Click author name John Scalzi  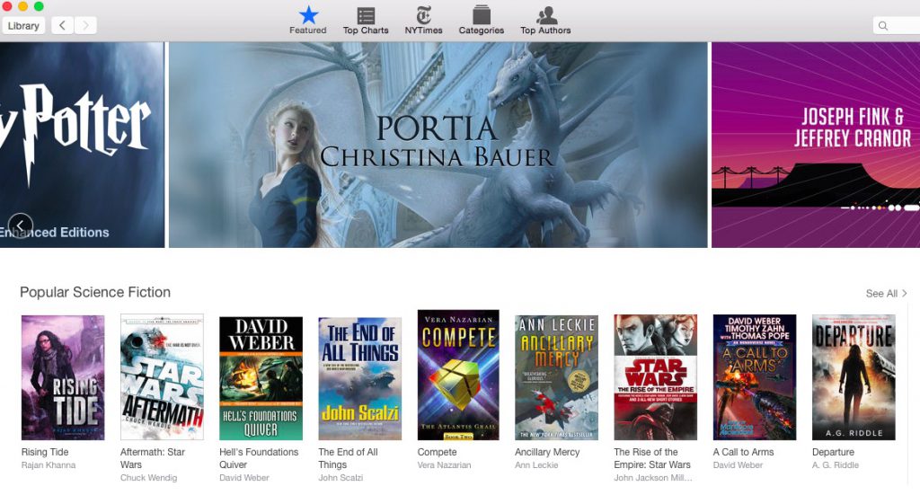341,478
